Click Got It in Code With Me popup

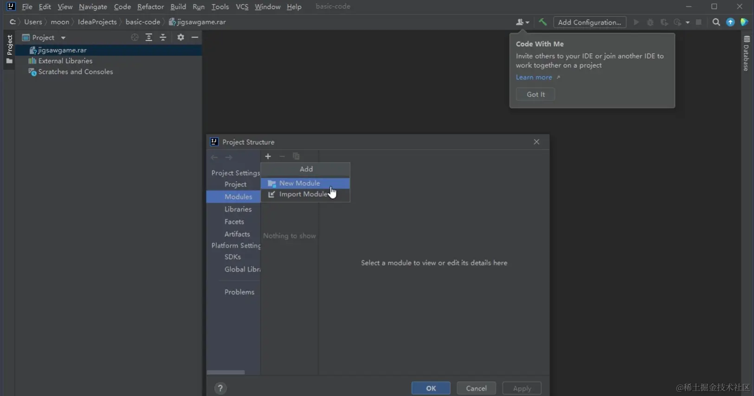pyautogui.click(x=535, y=94)
